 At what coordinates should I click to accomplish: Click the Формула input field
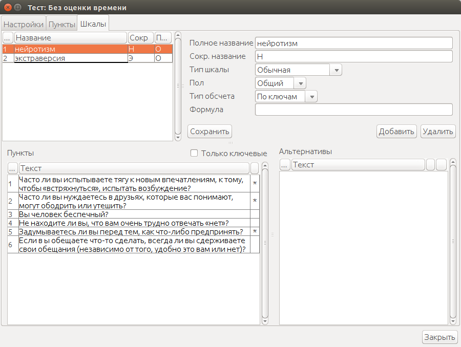(x=353, y=110)
